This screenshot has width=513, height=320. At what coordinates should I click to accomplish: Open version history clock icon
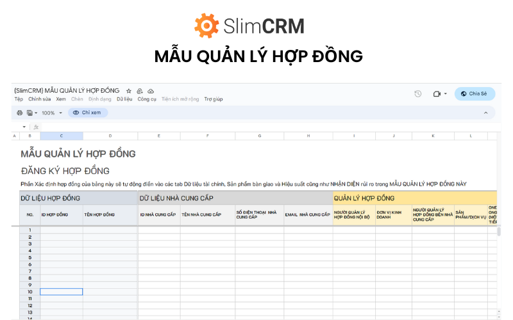pyautogui.click(x=418, y=93)
